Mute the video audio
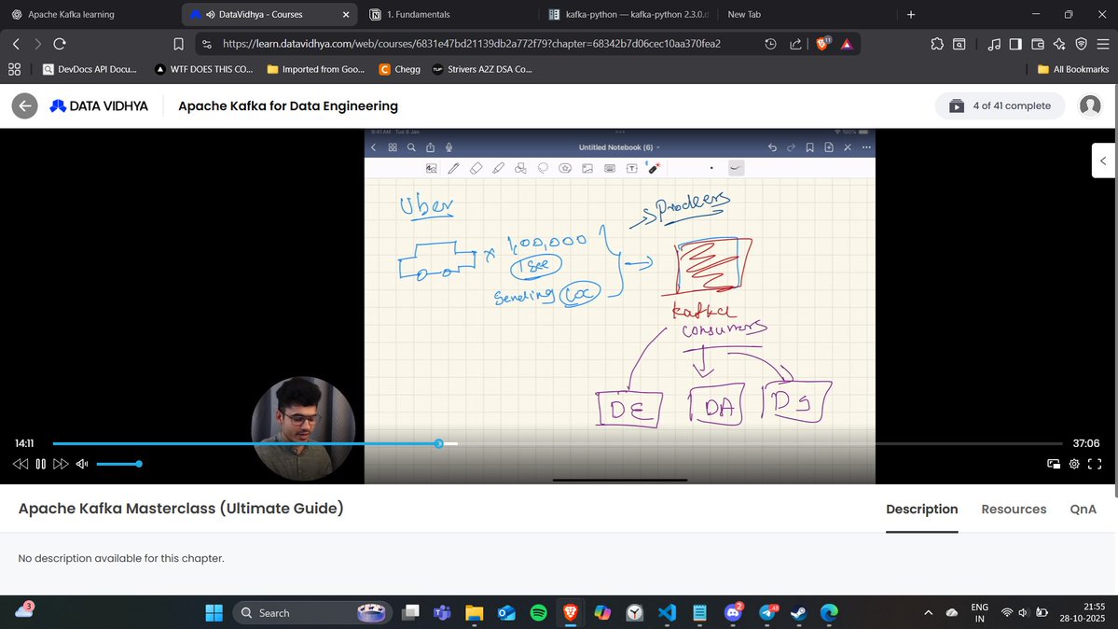The width and height of the screenshot is (1118, 629). (x=82, y=464)
